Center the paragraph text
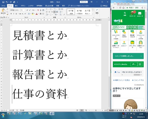148x119 pixels. pos(49,12)
